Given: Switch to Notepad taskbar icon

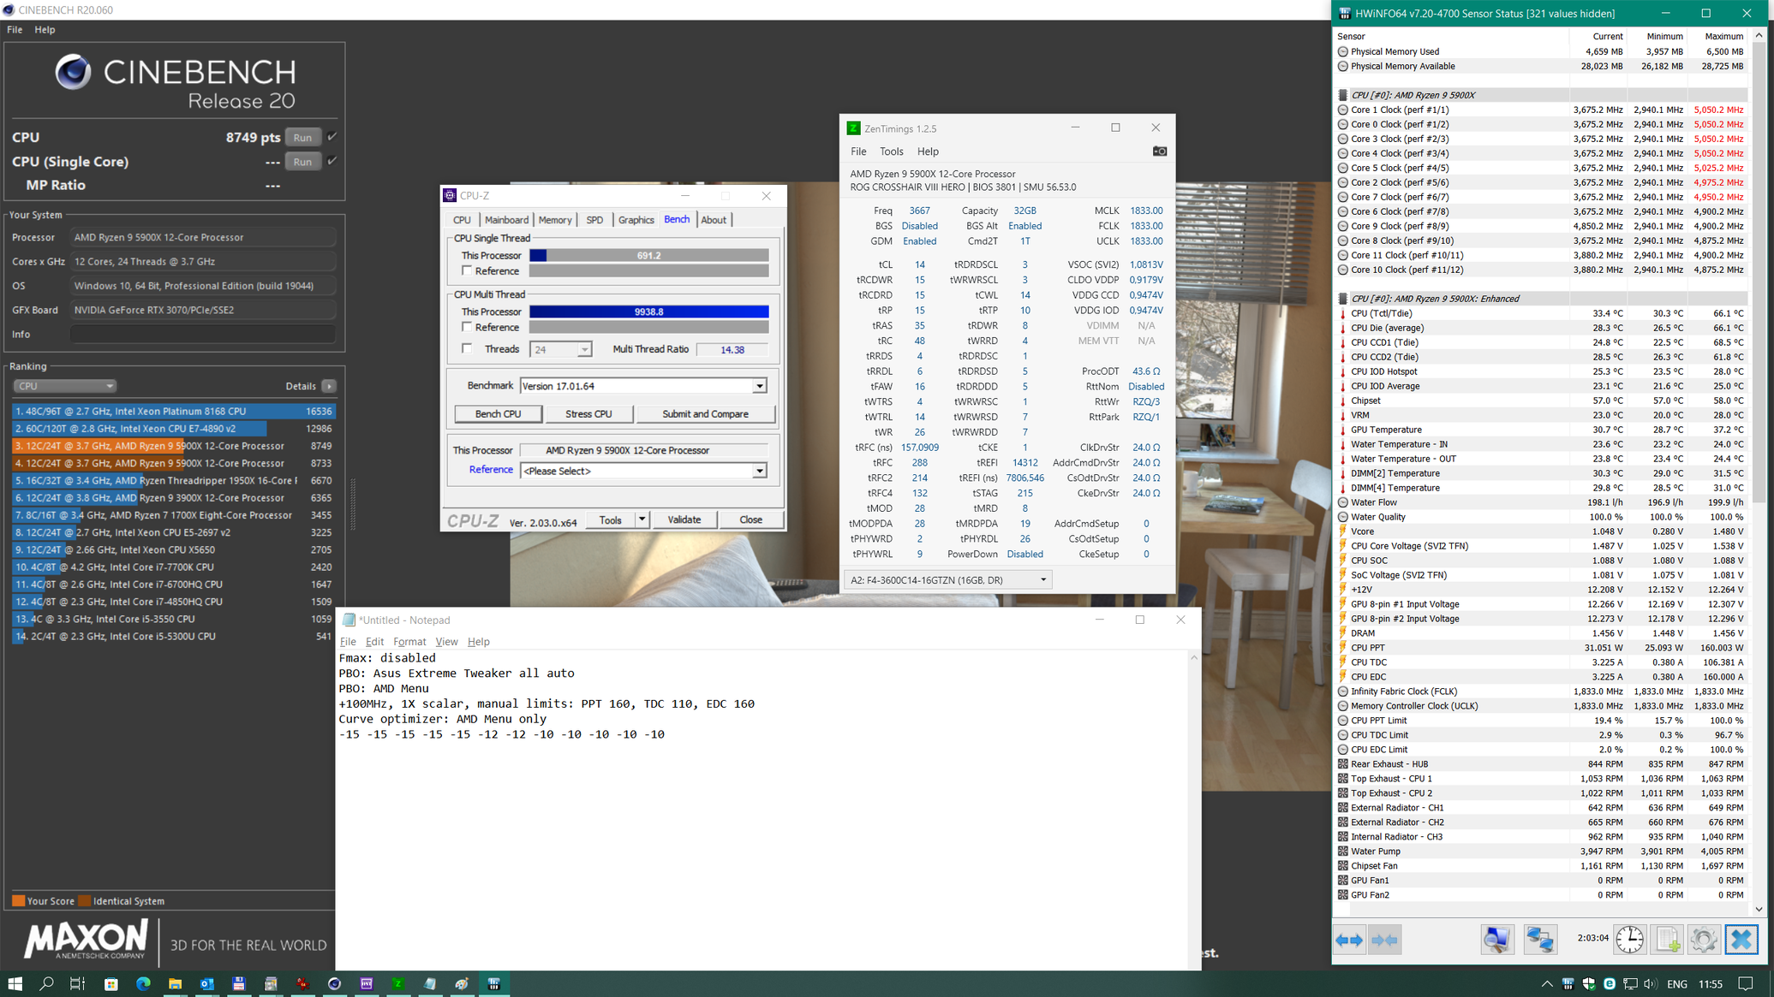Looking at the screenshot, I should [x=430, y=984].
